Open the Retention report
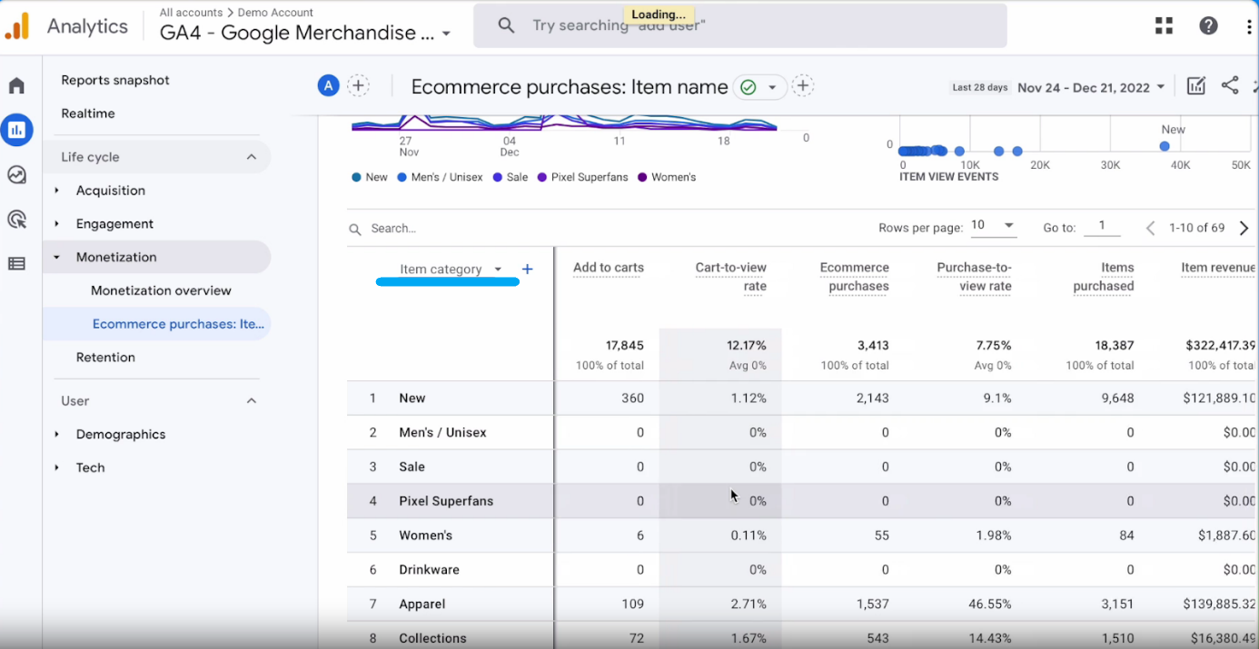This screenshot has width=1259, height=649. pos(105,358)
